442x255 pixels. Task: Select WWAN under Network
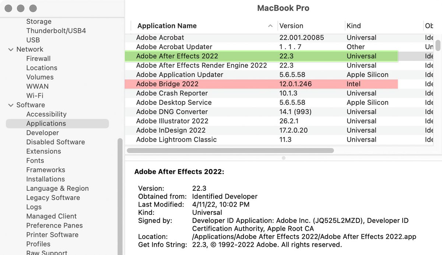coord(37,86)
